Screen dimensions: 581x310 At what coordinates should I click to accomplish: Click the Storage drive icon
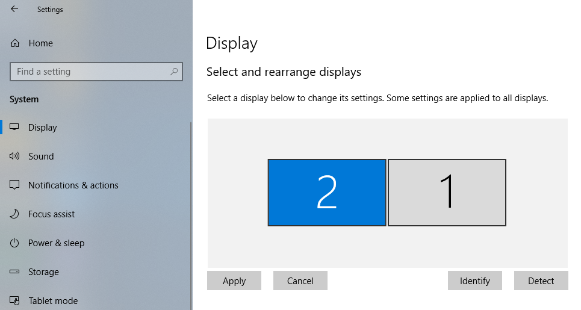(x=14, y=271)
